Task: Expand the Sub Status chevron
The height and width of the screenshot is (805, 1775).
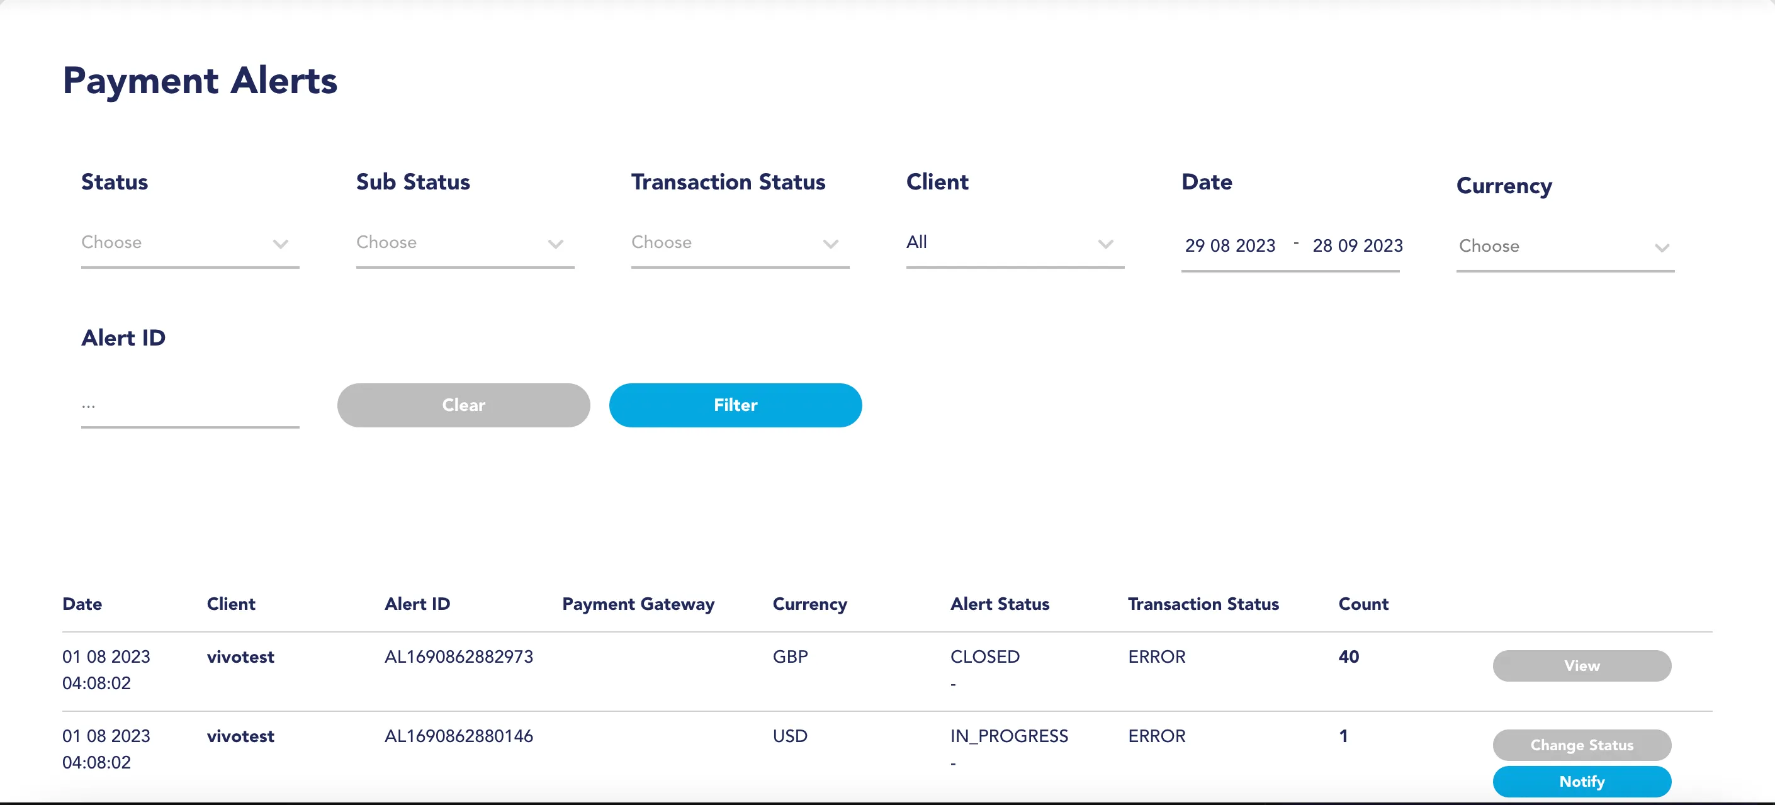Action: pyautogui.click(x=555, y=244)
